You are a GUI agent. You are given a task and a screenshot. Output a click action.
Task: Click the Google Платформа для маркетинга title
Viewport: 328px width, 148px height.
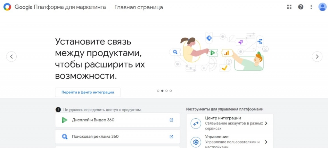[60, 7]
